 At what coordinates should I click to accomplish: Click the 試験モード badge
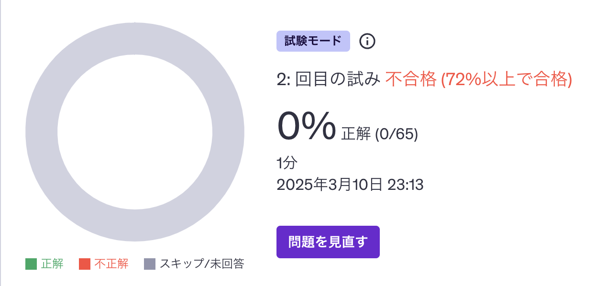pyautogui.click(x=313, y=41)
